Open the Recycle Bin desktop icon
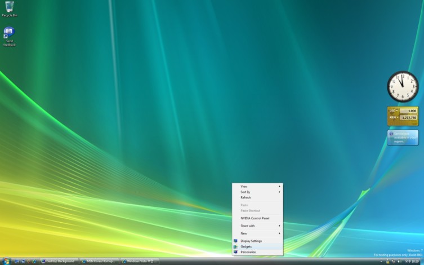424x265 pixels. point(10,8)
